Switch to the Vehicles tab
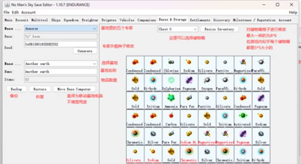This screenshot has height=164, width=301. coord(127,20)
